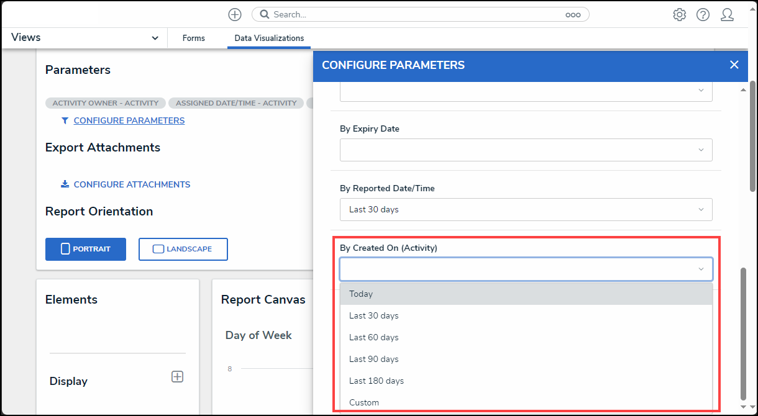Screen dimensions: 758x416
Task: Open the By Reported Date/Time dropdown
Action: [x=526, y=209]
